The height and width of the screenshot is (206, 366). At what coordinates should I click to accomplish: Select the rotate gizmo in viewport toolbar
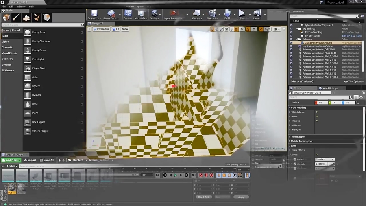pyautogui.click(x=217, y=29)
